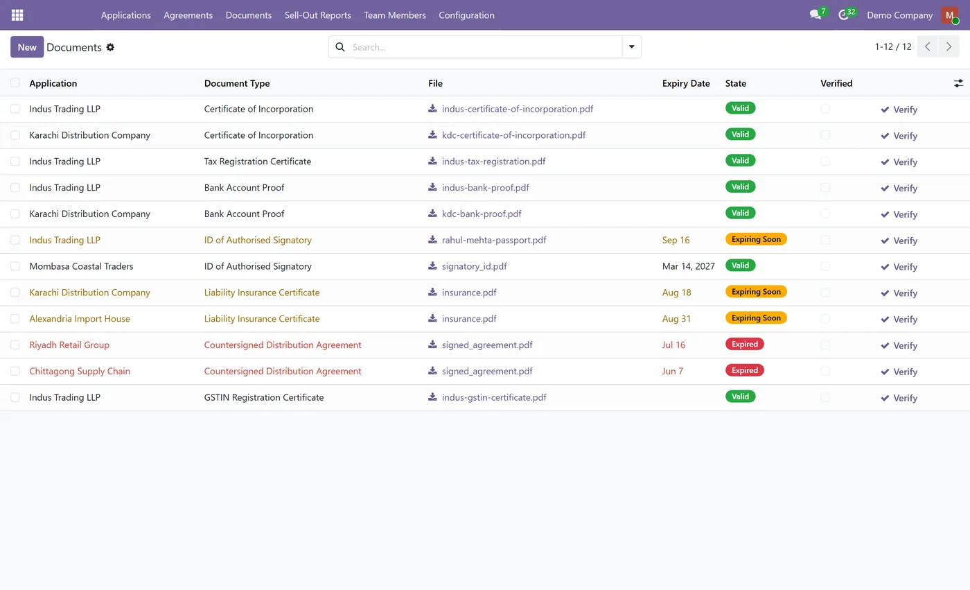
Task: Open the Agreements menu
Action: point(188,15)
